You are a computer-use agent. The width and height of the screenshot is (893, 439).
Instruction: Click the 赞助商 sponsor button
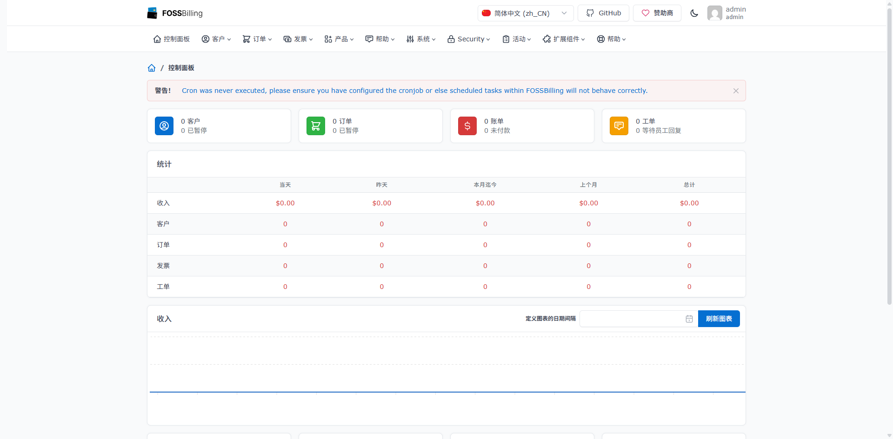pyautogui.click(x=657, y=13)
